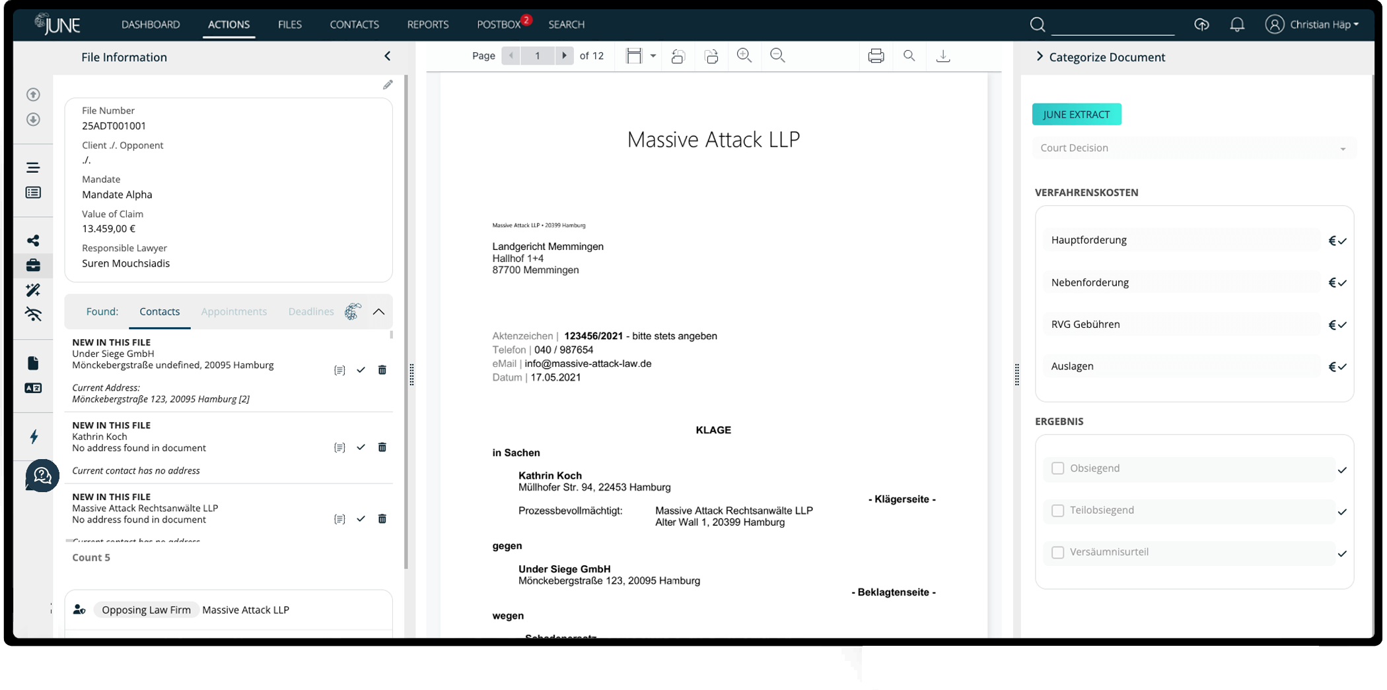Click the cloud upload icon
The width and height of the screenshot is (1387, 690).
coord(1201,24)
